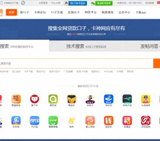Viewport: 160px width, 141px height.
Task: Click the orange search submit button
Action: [156, 63]
